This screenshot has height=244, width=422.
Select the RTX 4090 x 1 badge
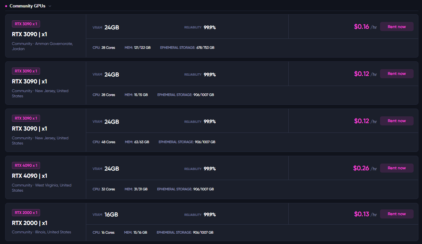click(x=26, y=165)
